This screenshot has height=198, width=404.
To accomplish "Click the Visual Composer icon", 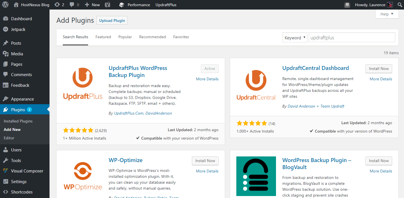I will 5,171.
